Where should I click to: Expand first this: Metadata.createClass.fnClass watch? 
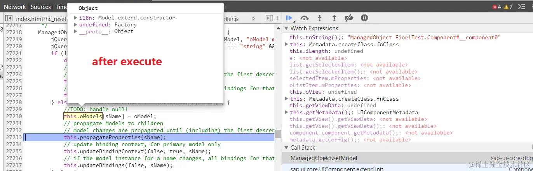286,44
